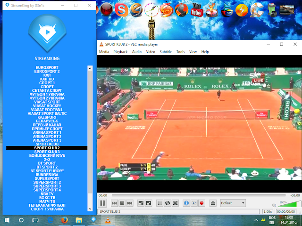Select NBA TV channel

(47, 194)
